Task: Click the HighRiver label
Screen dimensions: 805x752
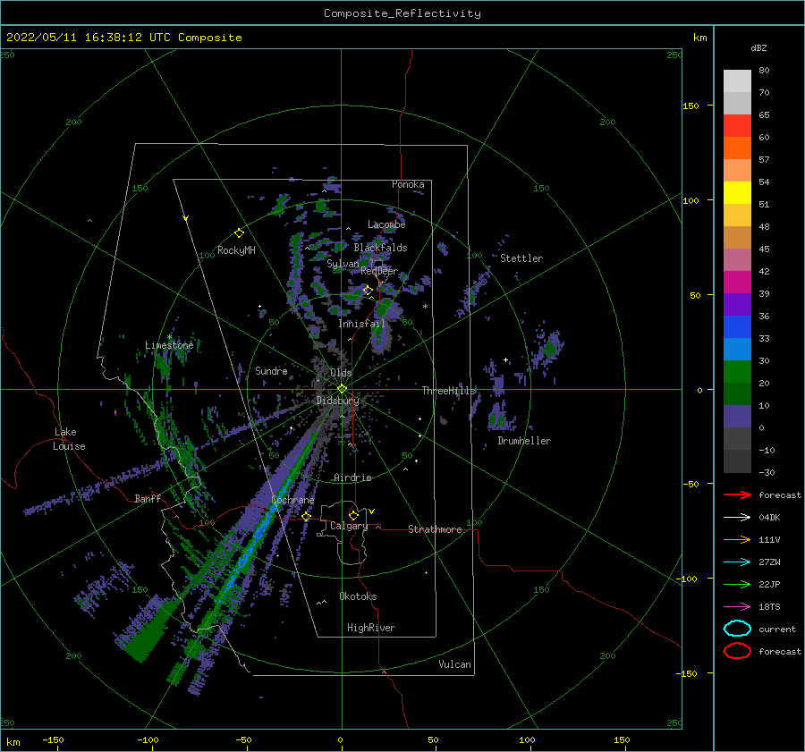Action: click(x=371, y=628)
